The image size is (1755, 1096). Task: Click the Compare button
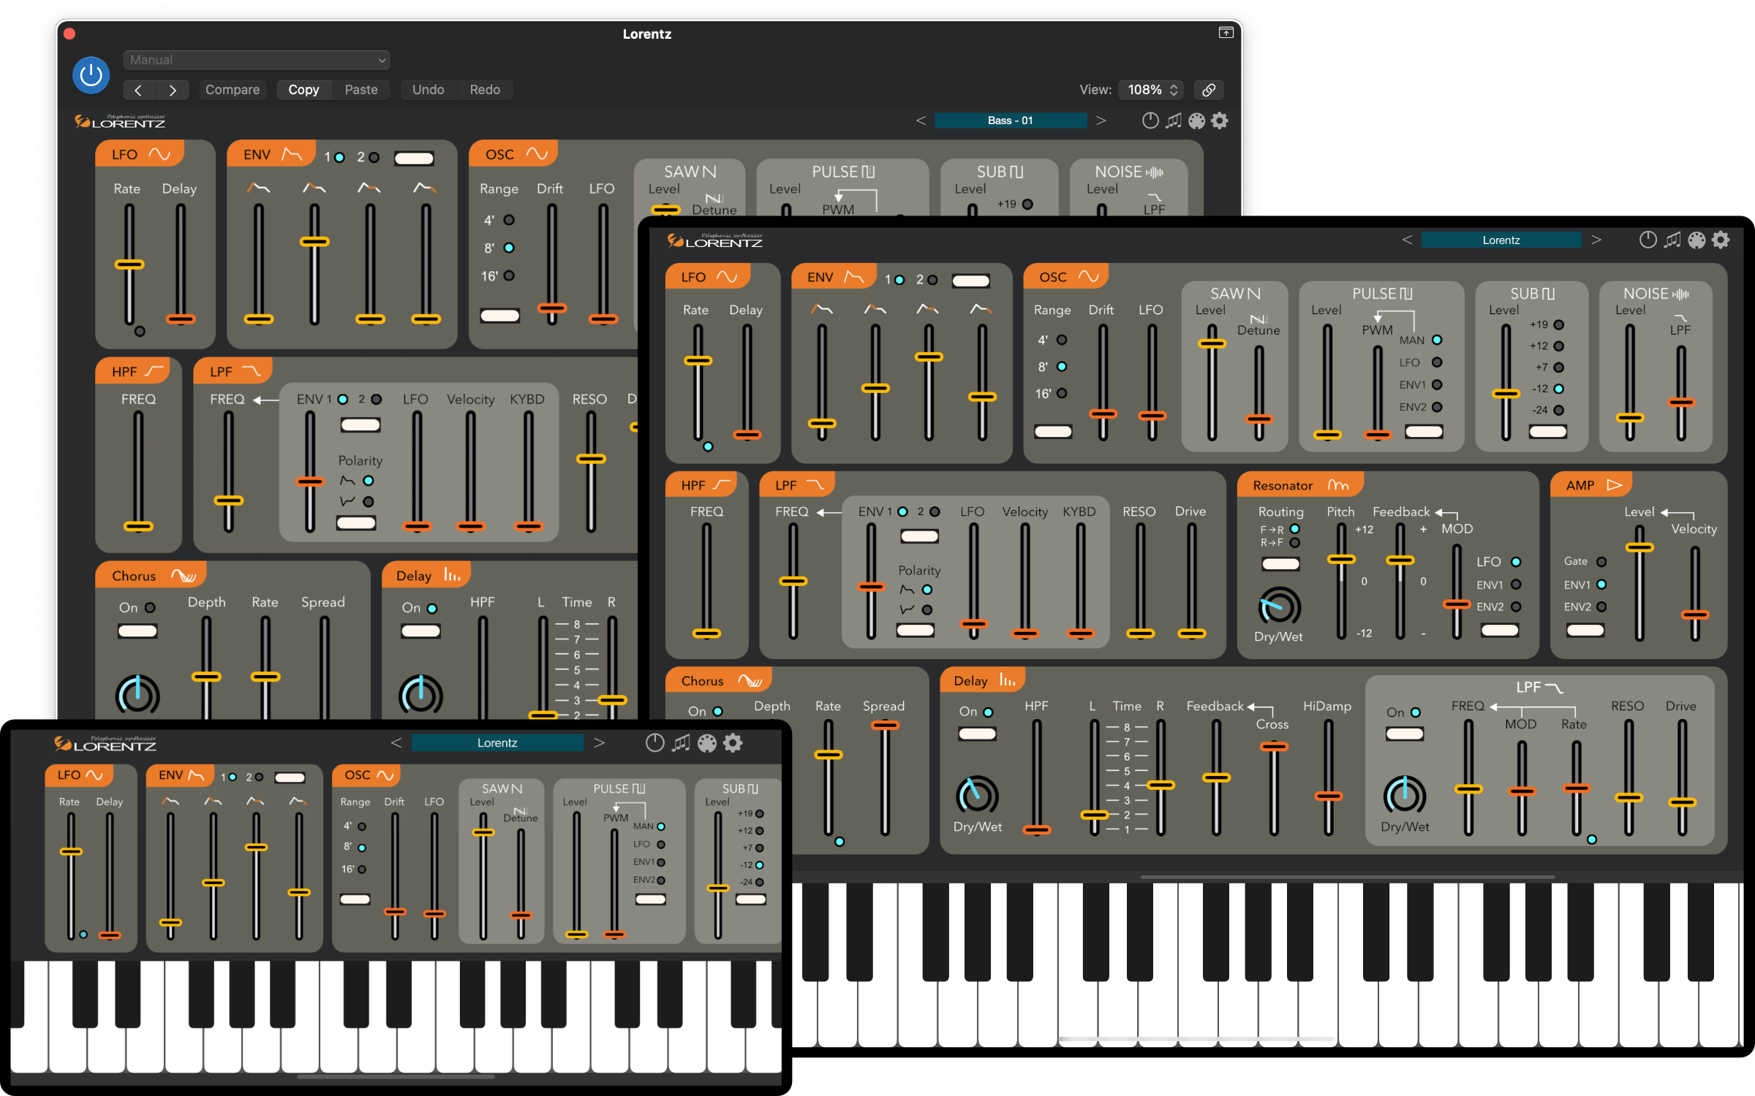click(232, 90)
